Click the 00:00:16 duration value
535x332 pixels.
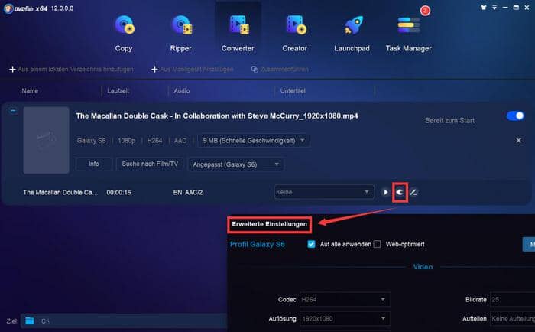coord(118,193)
